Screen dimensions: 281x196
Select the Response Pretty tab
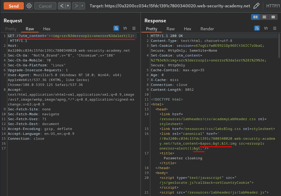[x=152, y=29]
